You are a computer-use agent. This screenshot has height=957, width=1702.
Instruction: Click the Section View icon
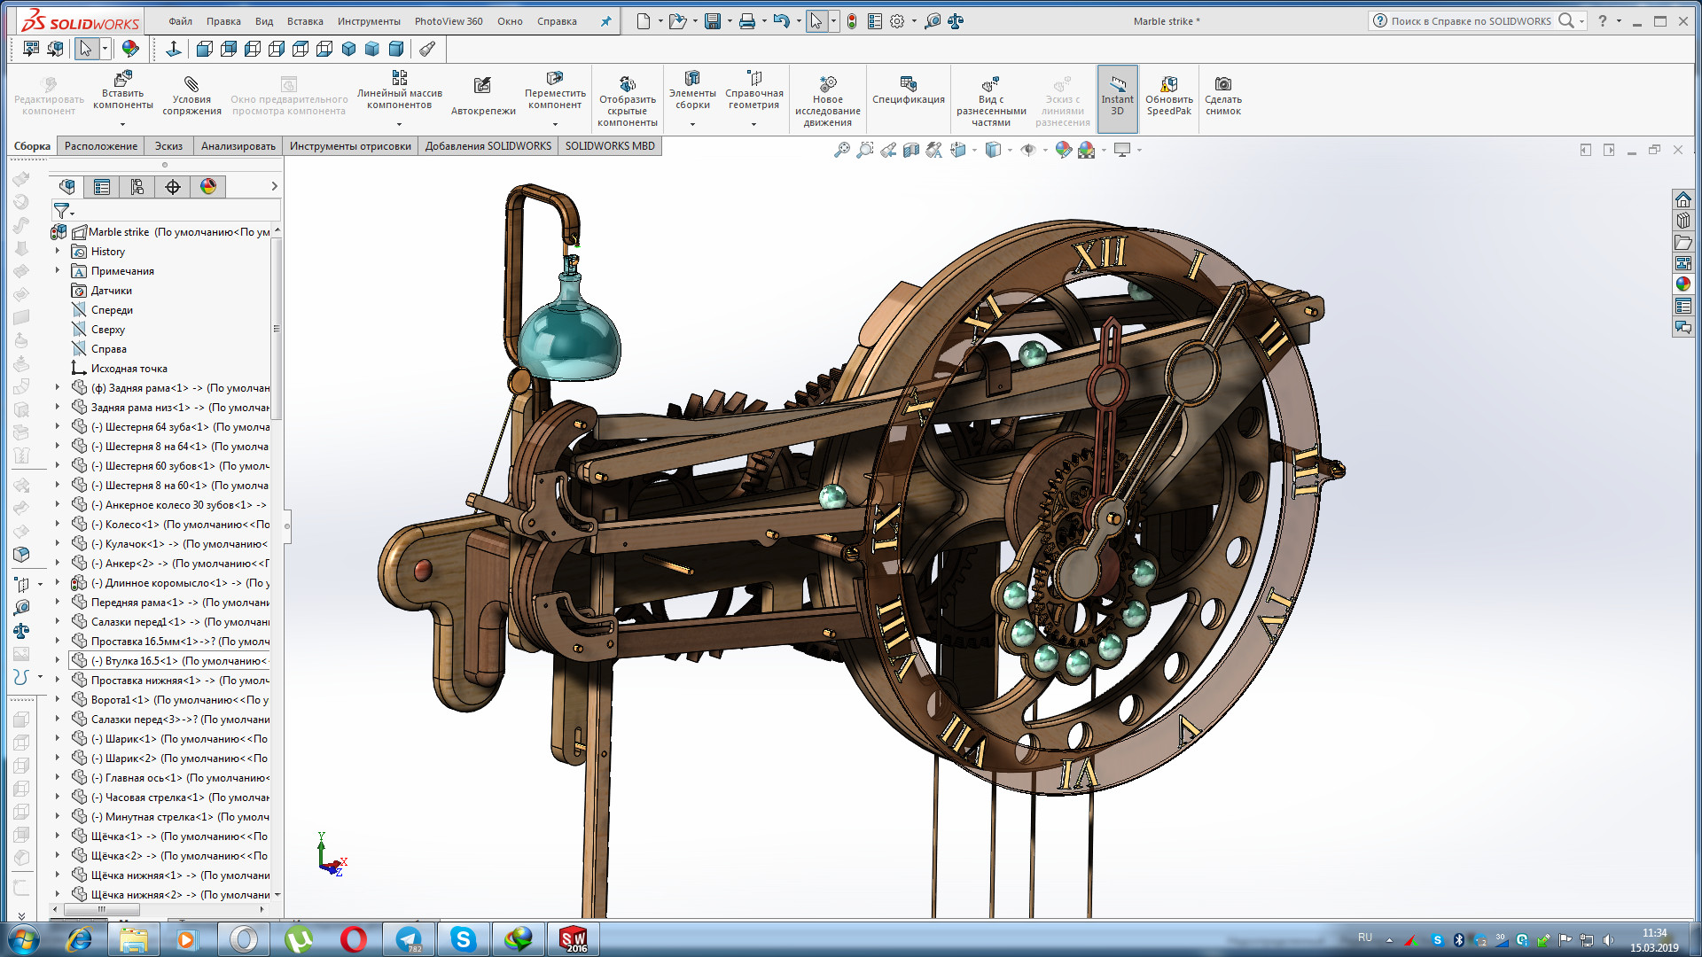910,150
